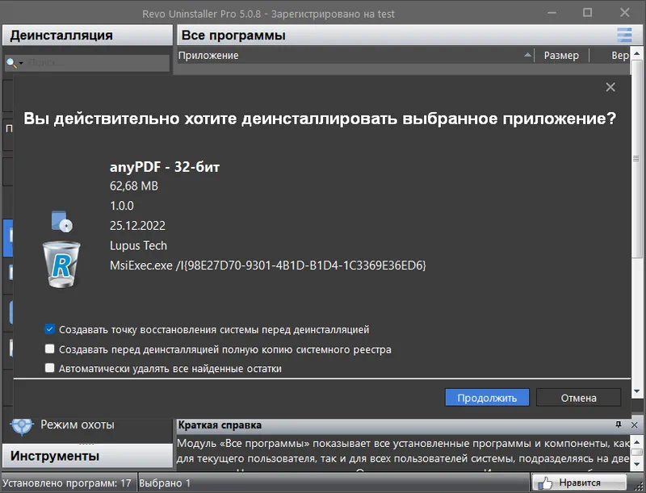This screenshot has height=493, width=646.
Task: Click the 62,68 MB size value
Action: coord(134,186)
